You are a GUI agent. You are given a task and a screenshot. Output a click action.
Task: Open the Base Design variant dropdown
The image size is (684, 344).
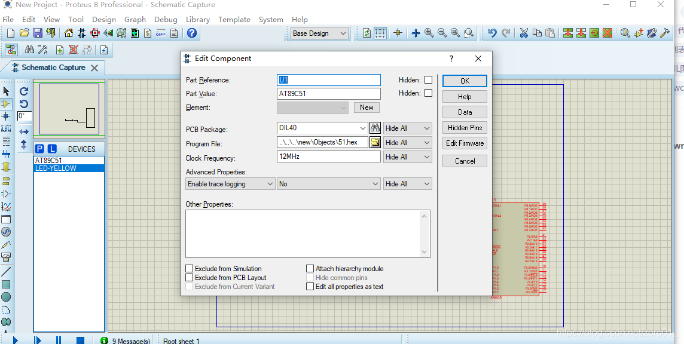[x=319, y=33]
